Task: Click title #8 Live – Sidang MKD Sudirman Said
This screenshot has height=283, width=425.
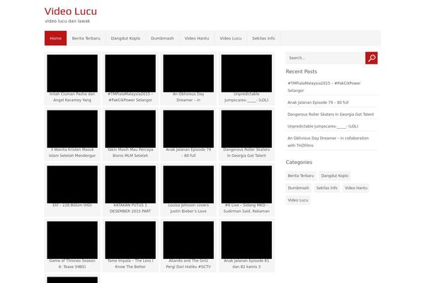Action: pyautogui.click(x=246, y=208)
